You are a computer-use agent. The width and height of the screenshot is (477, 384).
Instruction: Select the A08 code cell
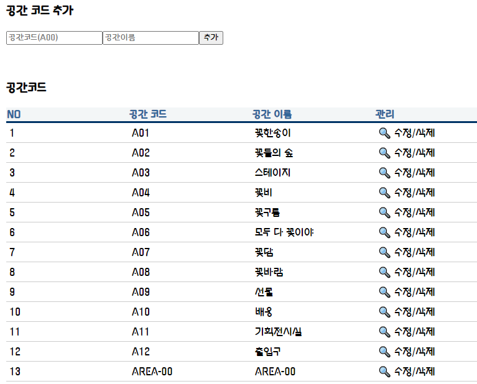[x=141, y=272]
